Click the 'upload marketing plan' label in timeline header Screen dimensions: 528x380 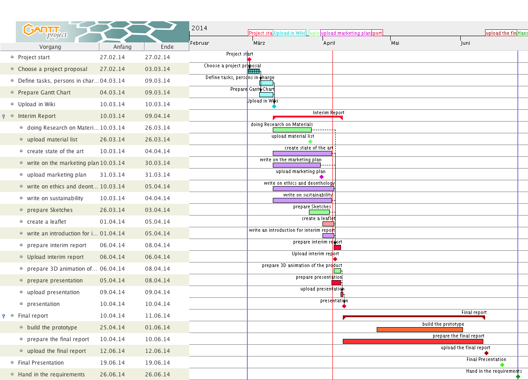346,33
